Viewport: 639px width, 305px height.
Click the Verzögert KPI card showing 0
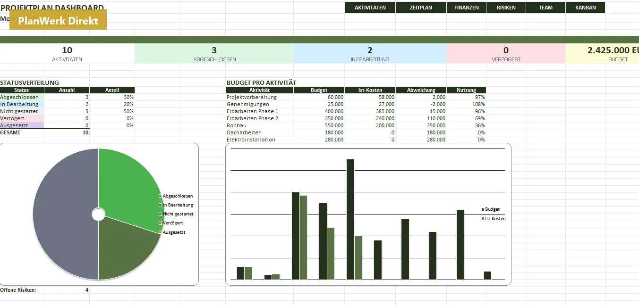pyautogui.click(x=506, y=54)
